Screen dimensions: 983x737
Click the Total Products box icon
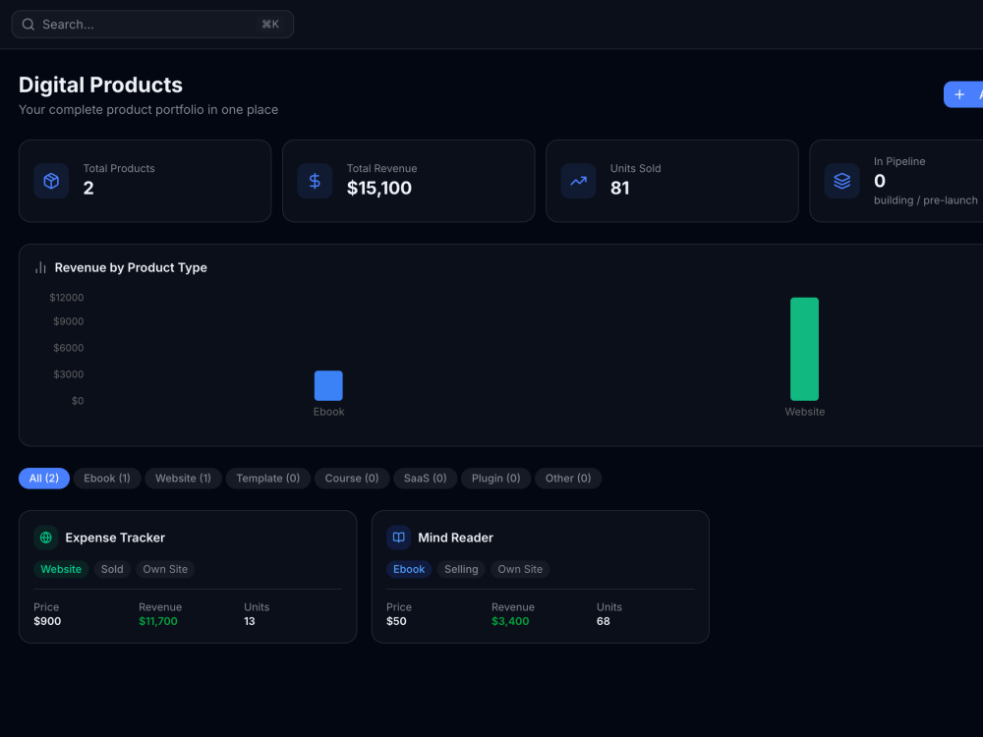pos(51,181)
